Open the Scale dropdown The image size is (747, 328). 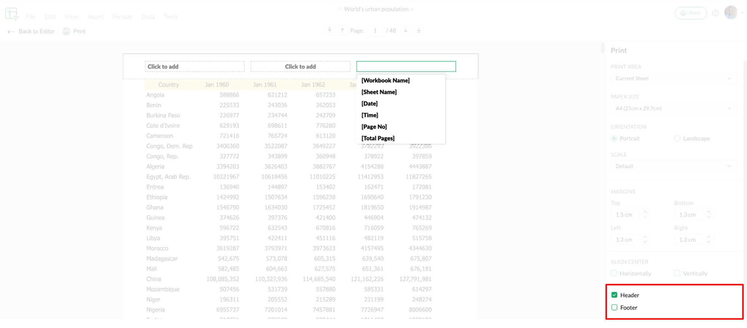[x=674, y=166]
